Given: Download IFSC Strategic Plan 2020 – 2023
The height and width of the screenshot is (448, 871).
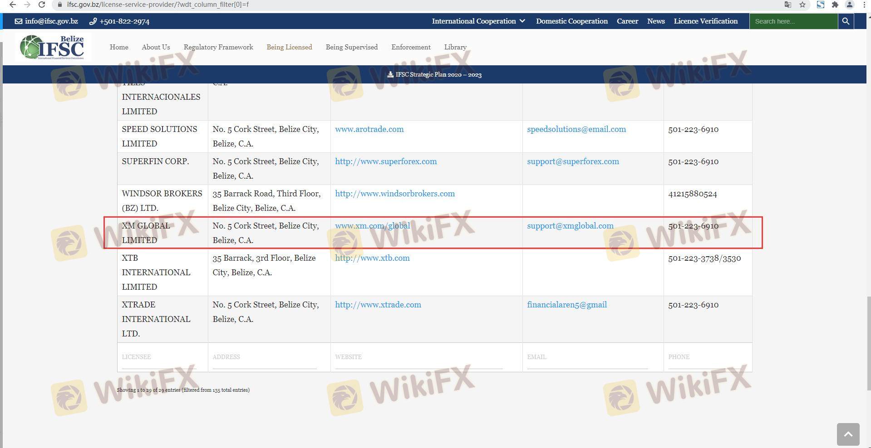Looking at the screenshot, I should 434,75.
